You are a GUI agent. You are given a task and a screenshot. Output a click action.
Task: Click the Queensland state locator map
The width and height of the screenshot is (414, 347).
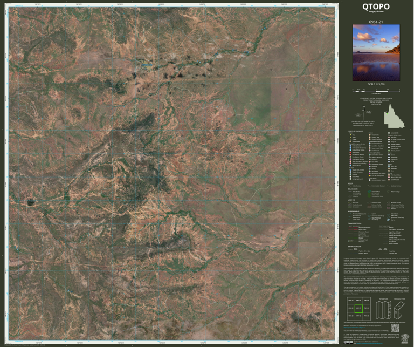(x=394, y=116)
